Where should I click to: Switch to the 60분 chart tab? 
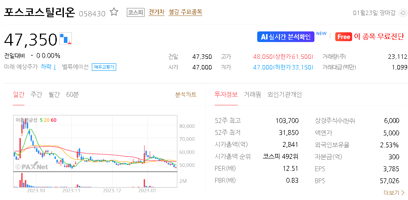pos(73,95)
